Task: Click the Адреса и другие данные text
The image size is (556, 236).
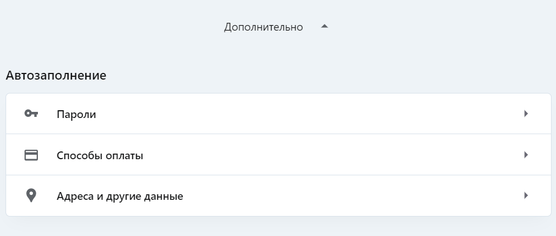Action: click(x=120, y=196)
